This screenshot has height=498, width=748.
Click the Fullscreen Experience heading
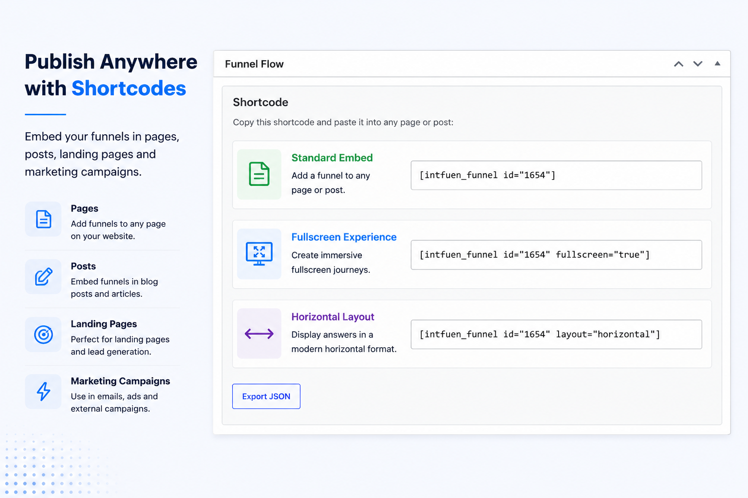(344, 237)
